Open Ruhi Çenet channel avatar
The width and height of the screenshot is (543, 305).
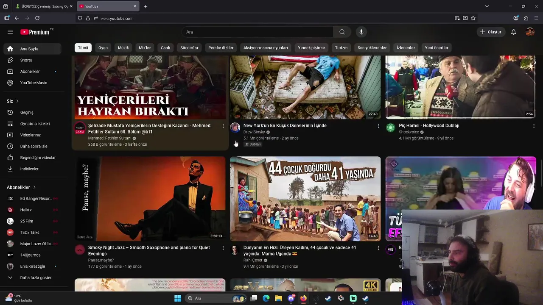pyautogui.click(x=235, y=250)
